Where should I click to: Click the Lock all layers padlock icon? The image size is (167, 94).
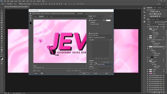pos(158,27)
